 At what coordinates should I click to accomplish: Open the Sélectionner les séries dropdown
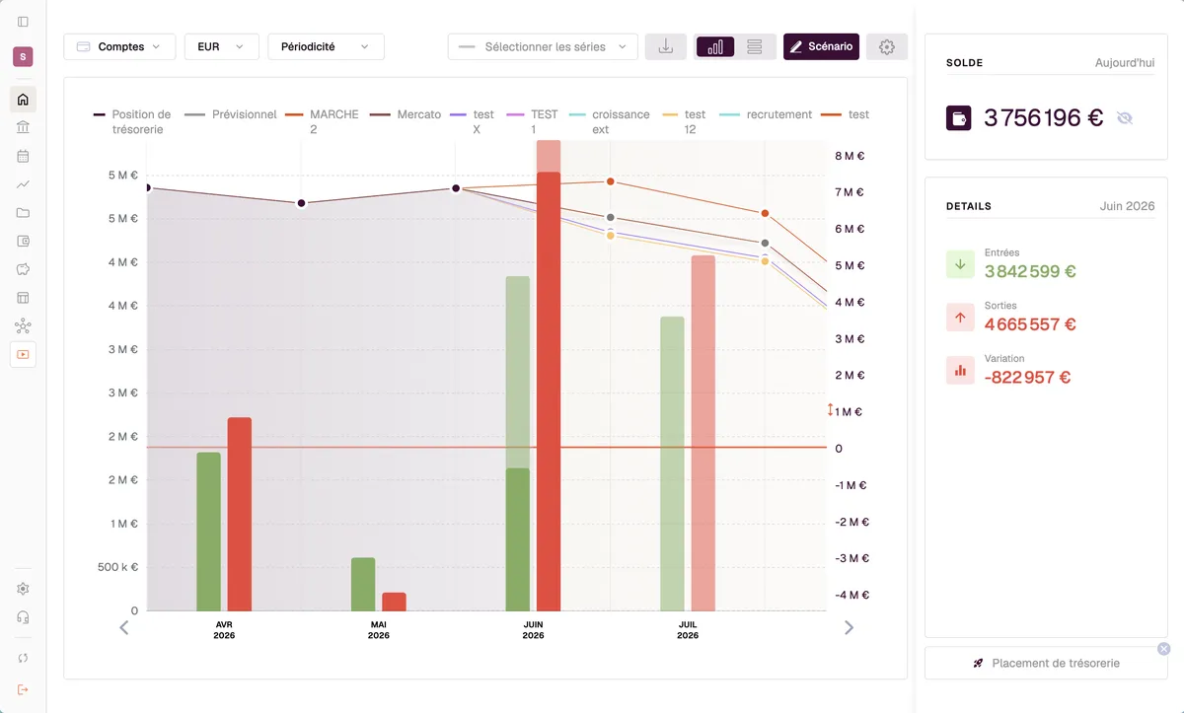[x=543, y=46]
